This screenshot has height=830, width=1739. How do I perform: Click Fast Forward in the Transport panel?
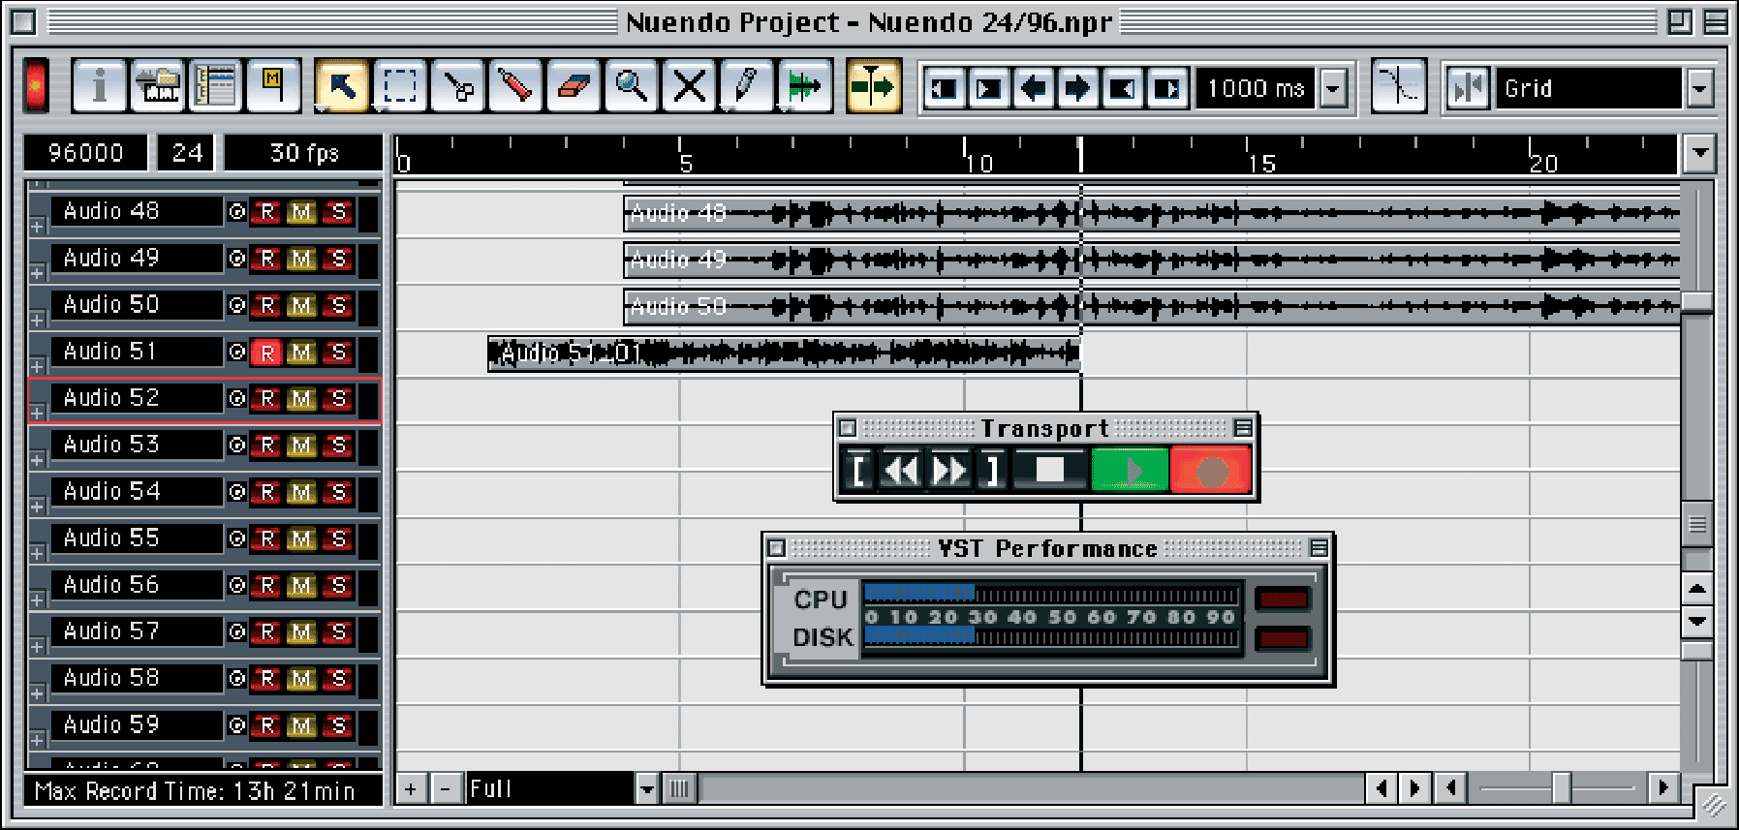(948, 471)
